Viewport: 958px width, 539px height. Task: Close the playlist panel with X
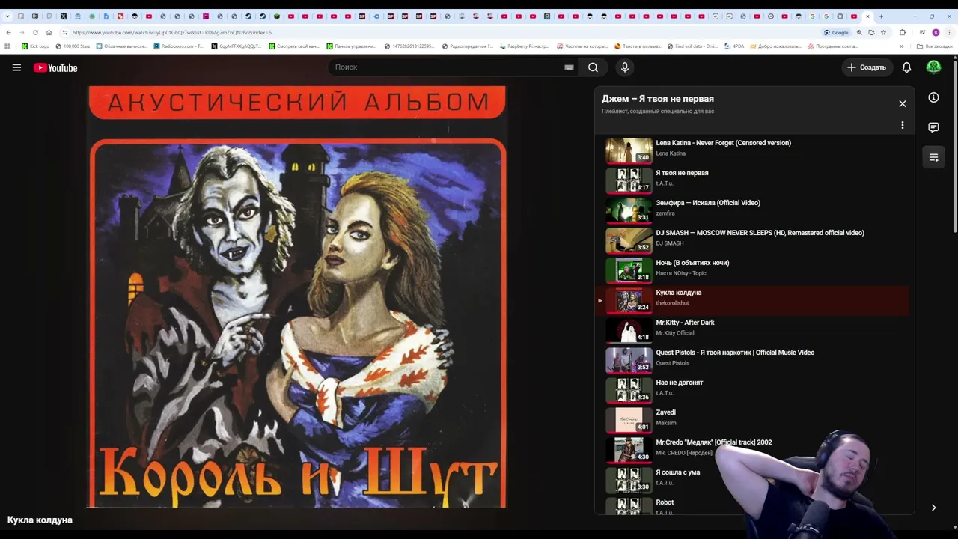902,103
